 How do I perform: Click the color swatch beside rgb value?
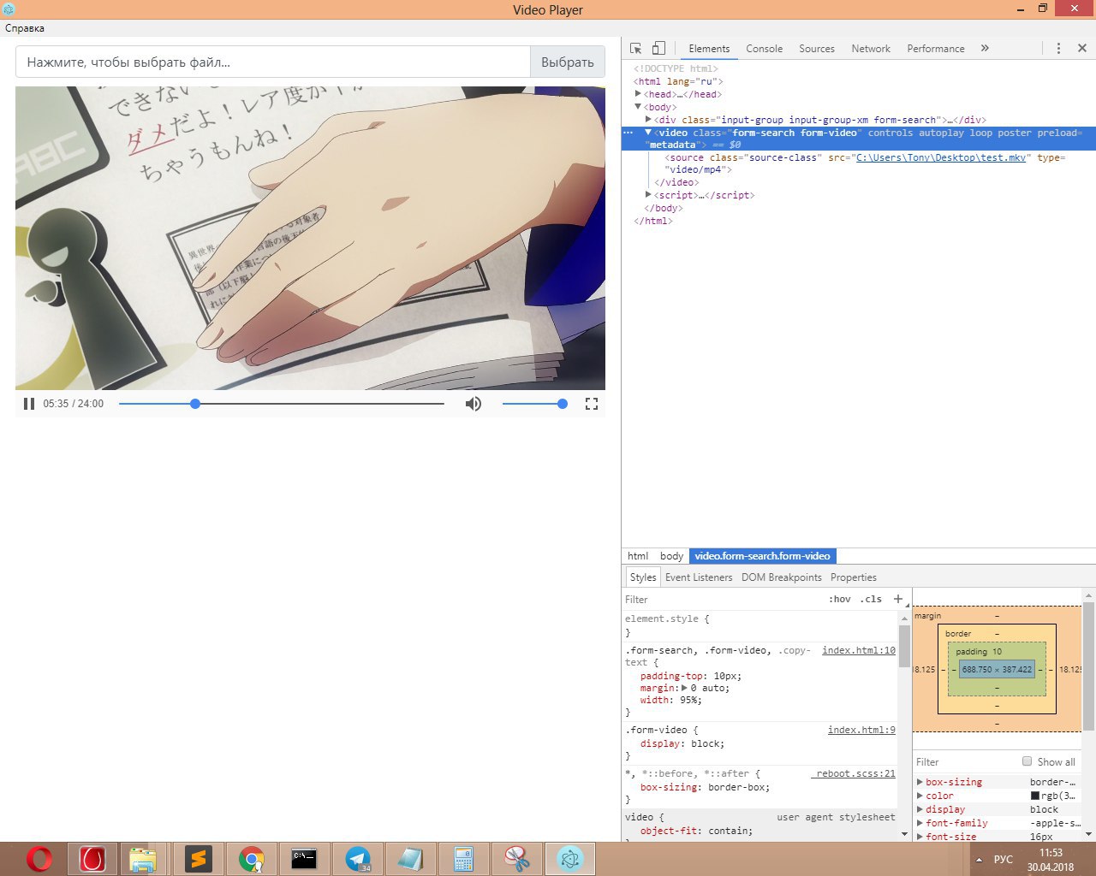click(x=1034, y=796)
